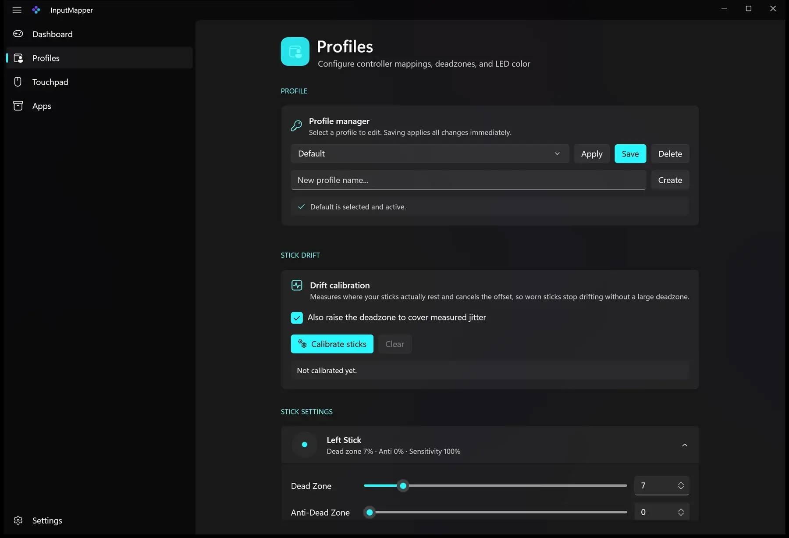Click the Dead Zone value box showing 7
Image resolution: width=789 pixels, height=538 pixels.
coord(662,485)
